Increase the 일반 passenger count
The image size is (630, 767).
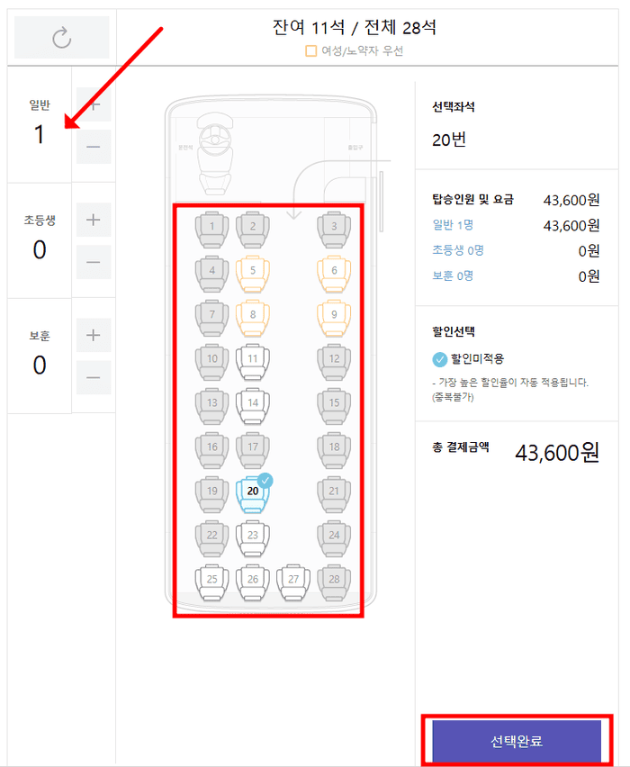(94, 104)
